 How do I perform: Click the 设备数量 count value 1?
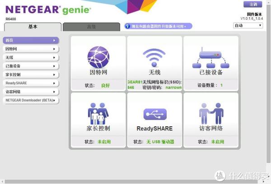tap(221, 85)
